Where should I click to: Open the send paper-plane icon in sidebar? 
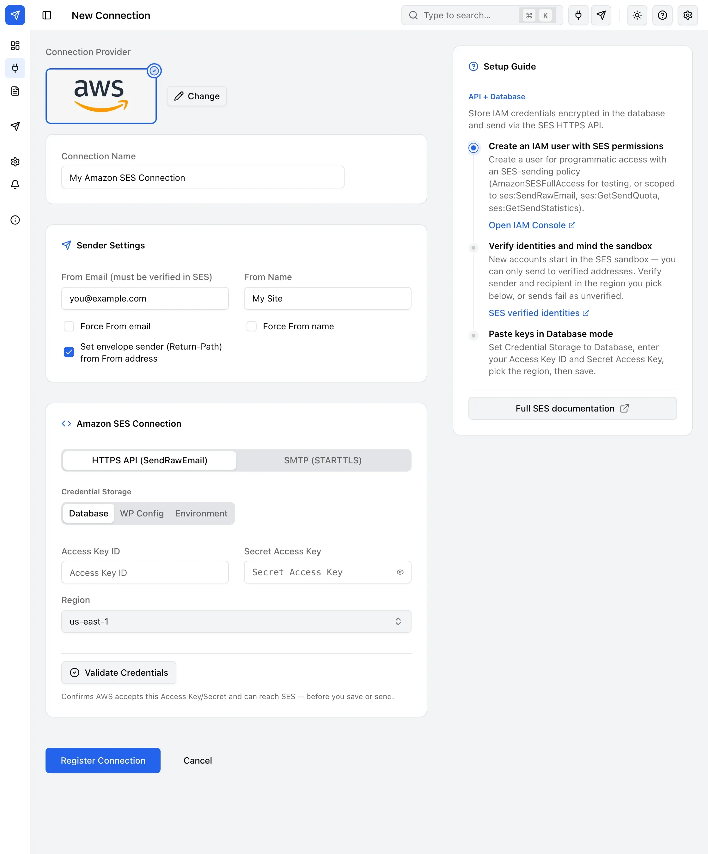pos(15,126)
